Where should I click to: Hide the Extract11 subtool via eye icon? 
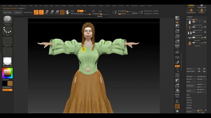205,37
